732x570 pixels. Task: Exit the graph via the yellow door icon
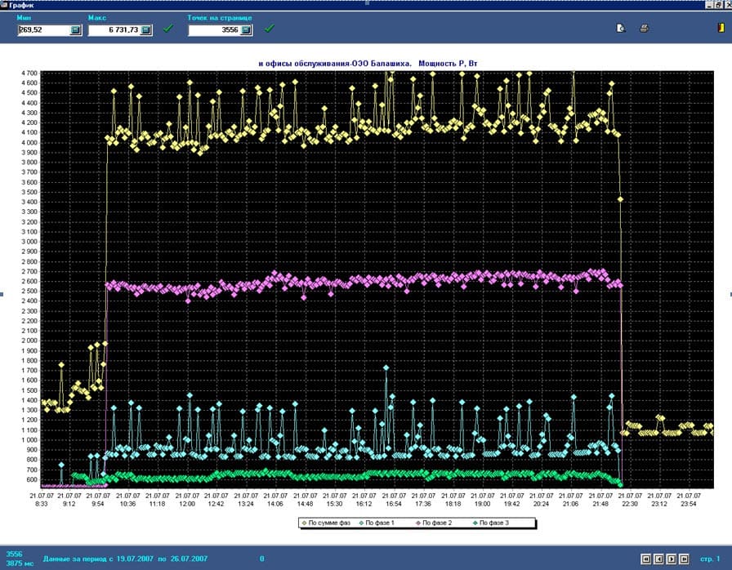pyautogui.click(x=721, y=28)
